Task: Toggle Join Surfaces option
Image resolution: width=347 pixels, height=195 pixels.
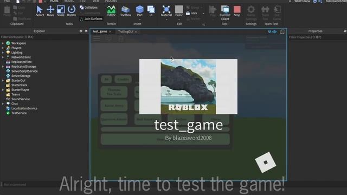Action: click(91, 19)
